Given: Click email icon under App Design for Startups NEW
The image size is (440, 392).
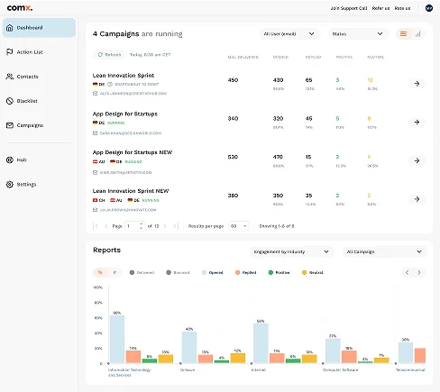Looking at the screenshot, I should 96,172.
